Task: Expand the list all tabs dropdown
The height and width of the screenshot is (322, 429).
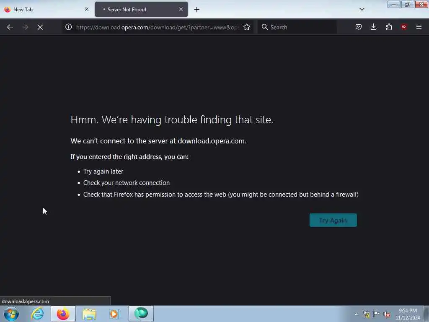Action: point(362,9)
